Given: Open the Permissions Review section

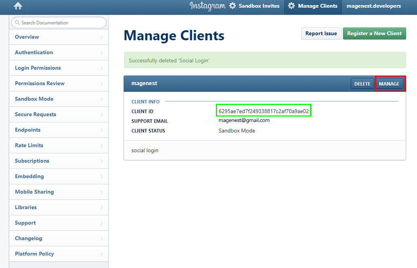Looking at the screenshot, I should 59,84.
